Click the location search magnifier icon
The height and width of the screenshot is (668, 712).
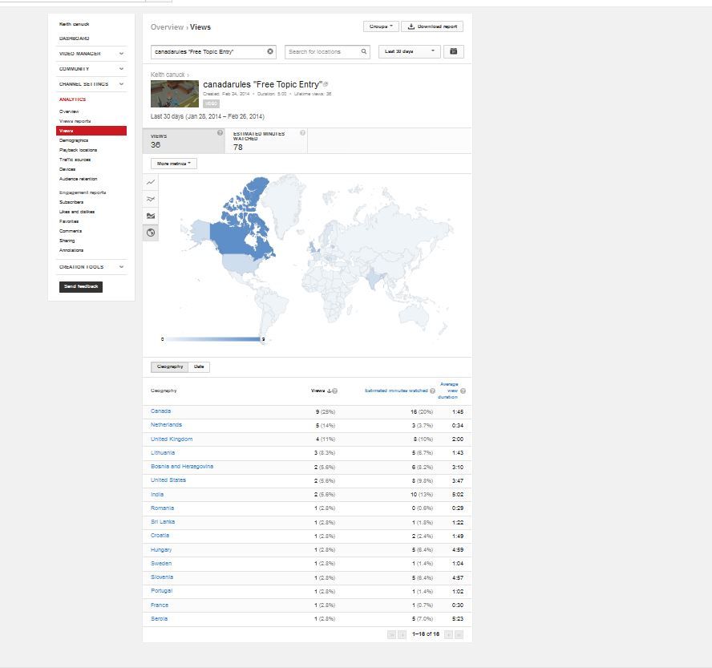364,51
